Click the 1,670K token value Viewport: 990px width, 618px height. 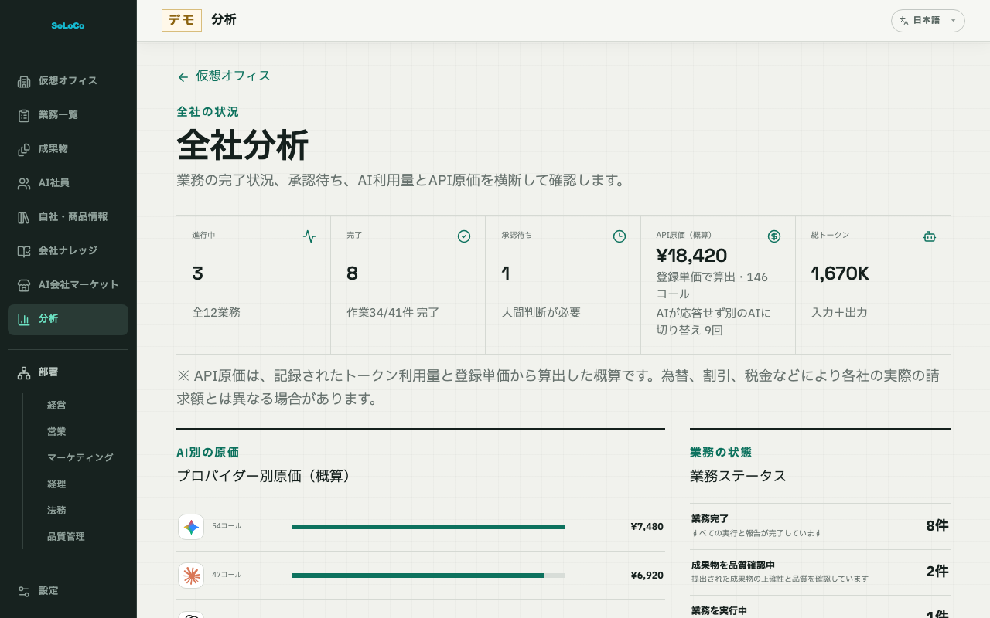[840, 273]
